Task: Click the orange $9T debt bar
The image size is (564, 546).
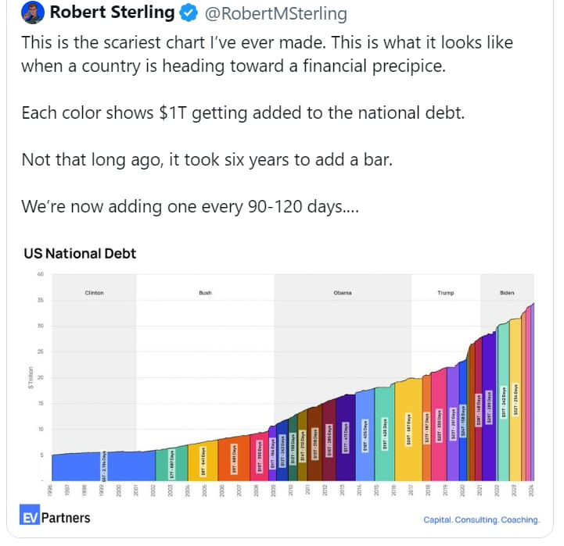Action: click(234, 459)
